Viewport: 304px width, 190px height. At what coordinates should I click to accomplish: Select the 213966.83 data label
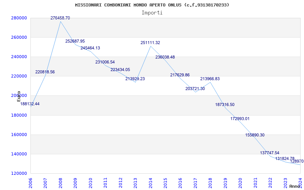[x=210, y=79]
